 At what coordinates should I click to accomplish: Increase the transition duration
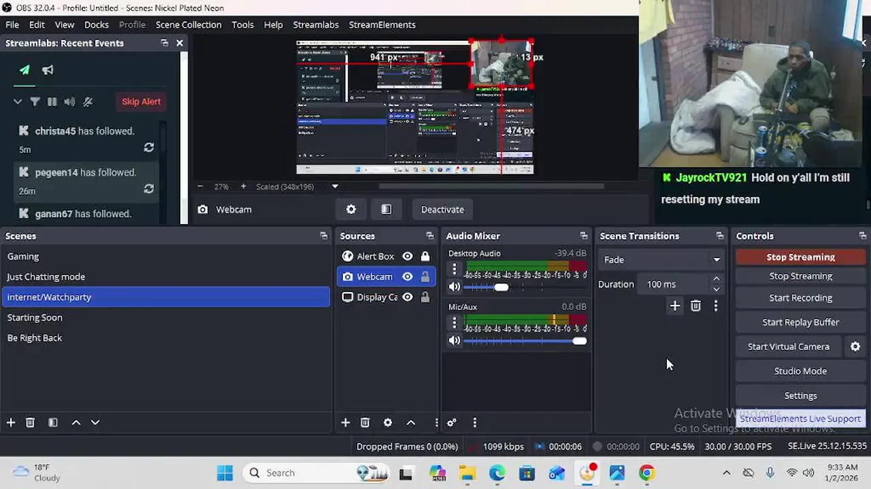pos(716,279)
